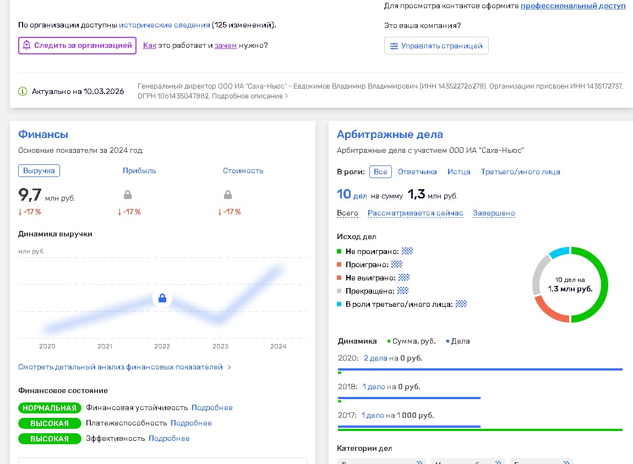Click the blue lock on revenue chart
This screenshot has height=464, width=633.
tap(162, 299)
